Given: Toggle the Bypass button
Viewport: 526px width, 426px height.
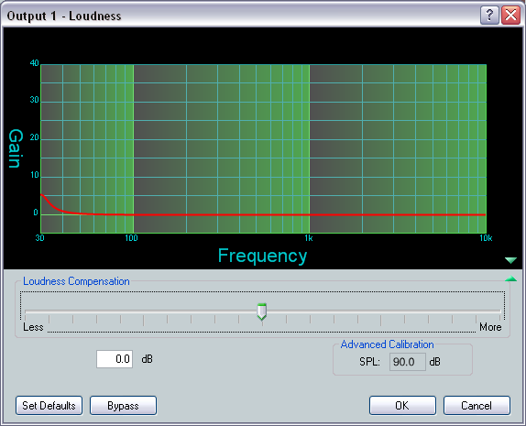Looking at the screenshot, I should (123, 406).
